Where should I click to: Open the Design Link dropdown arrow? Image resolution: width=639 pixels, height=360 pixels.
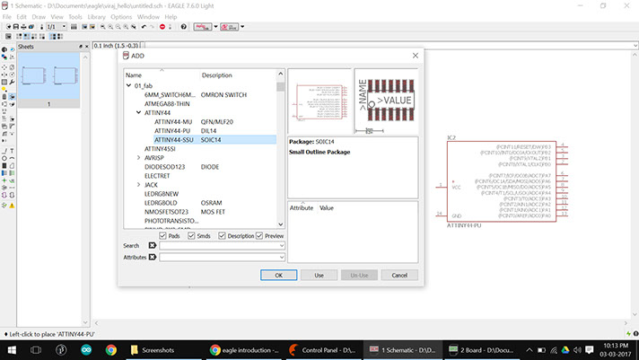coord(242,27)
